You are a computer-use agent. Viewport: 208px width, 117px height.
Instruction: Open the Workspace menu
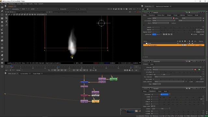[12, 4]
